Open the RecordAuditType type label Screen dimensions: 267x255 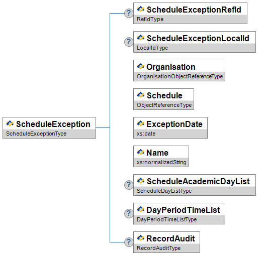click(x=158, y=248)
